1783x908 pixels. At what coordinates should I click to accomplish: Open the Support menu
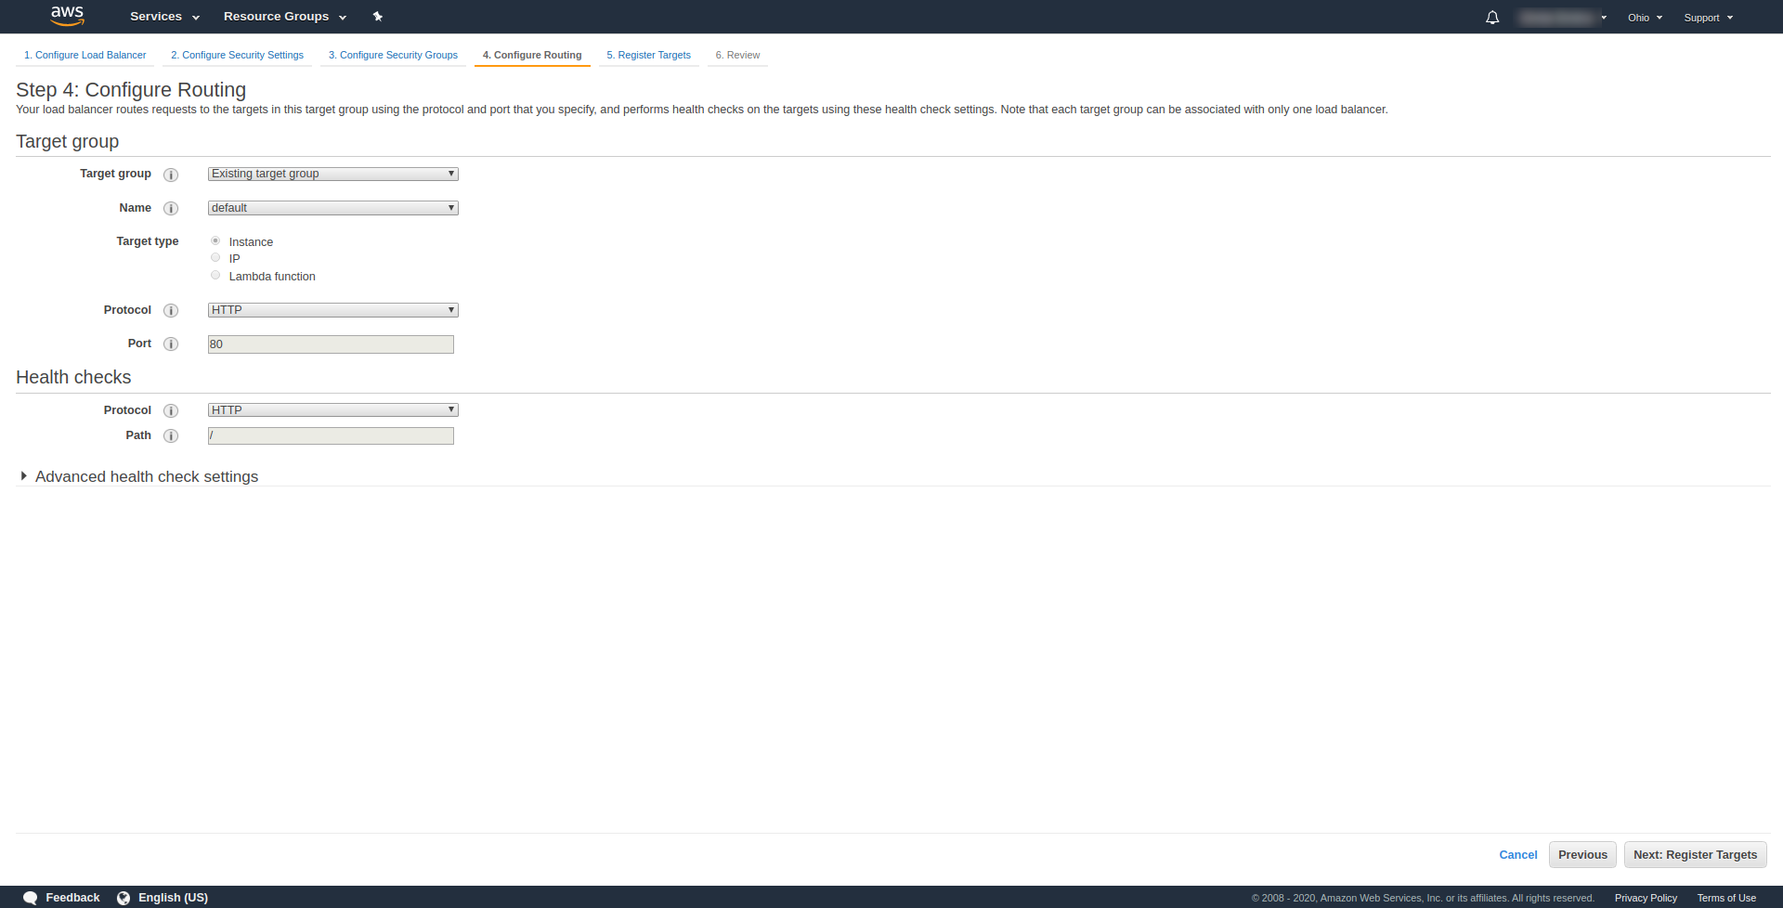[x=1709, y=18]
